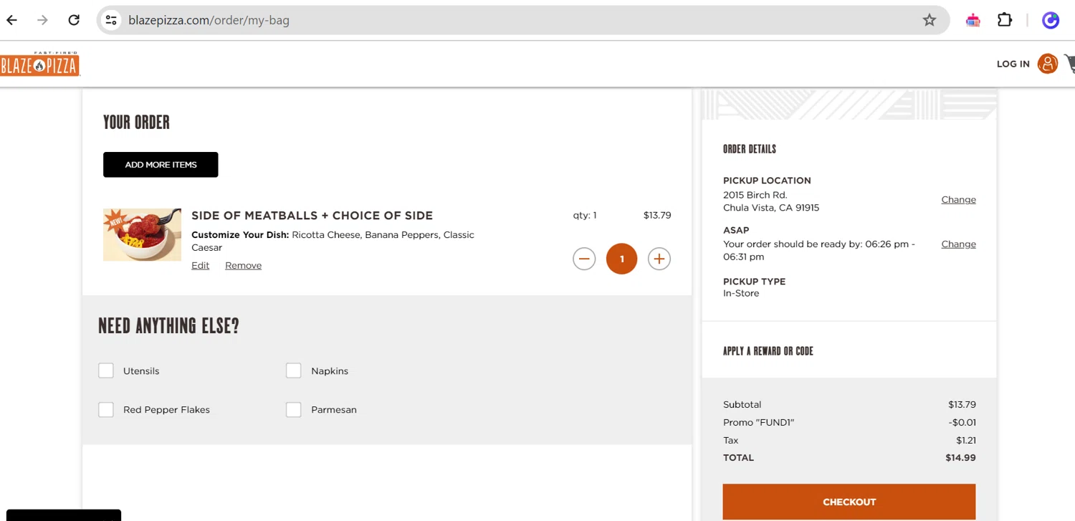The image size is (1075, 521).
Task: Click the Subtotal label
Action: point(742,404)
